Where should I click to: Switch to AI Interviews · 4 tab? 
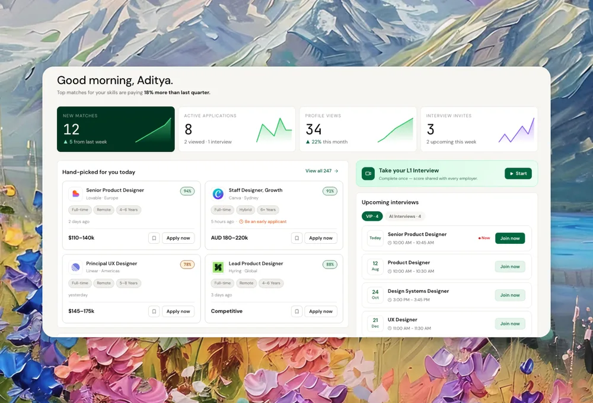404,216
